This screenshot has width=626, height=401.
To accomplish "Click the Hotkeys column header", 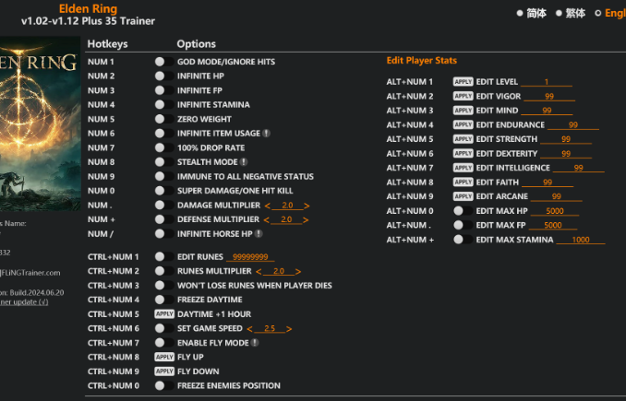I will click(x=107, y=44).
